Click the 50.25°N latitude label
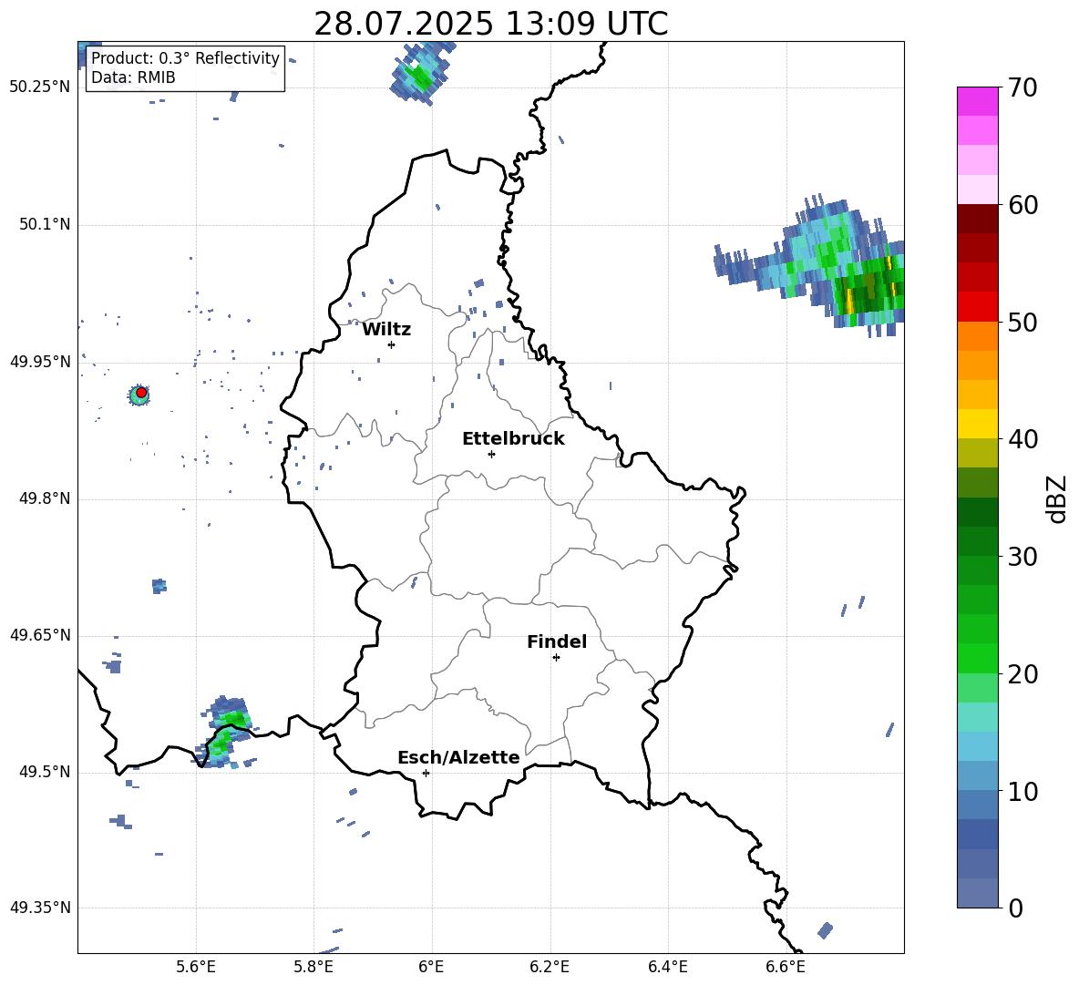This screenshot has height=985, width=1079. click(40, 87)
